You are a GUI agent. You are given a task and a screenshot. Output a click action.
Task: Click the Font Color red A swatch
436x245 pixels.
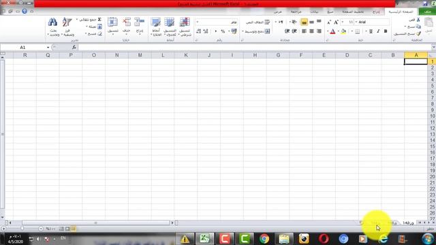[332, 31]
